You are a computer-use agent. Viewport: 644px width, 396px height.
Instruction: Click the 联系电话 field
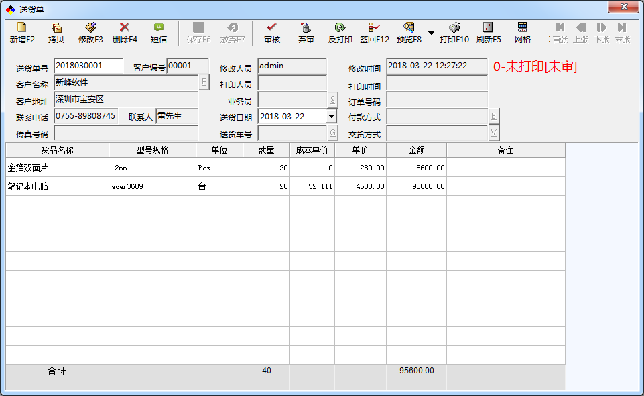(86, 116)
